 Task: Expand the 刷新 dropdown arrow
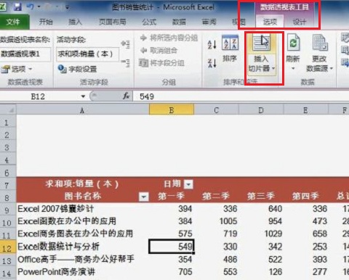(x=293, y=69)
